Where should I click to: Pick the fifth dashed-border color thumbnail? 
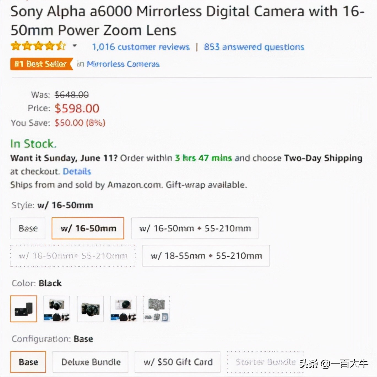coord(157,309)
